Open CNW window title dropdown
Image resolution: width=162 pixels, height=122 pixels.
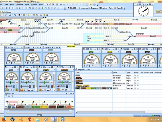(x=34, y=48)
